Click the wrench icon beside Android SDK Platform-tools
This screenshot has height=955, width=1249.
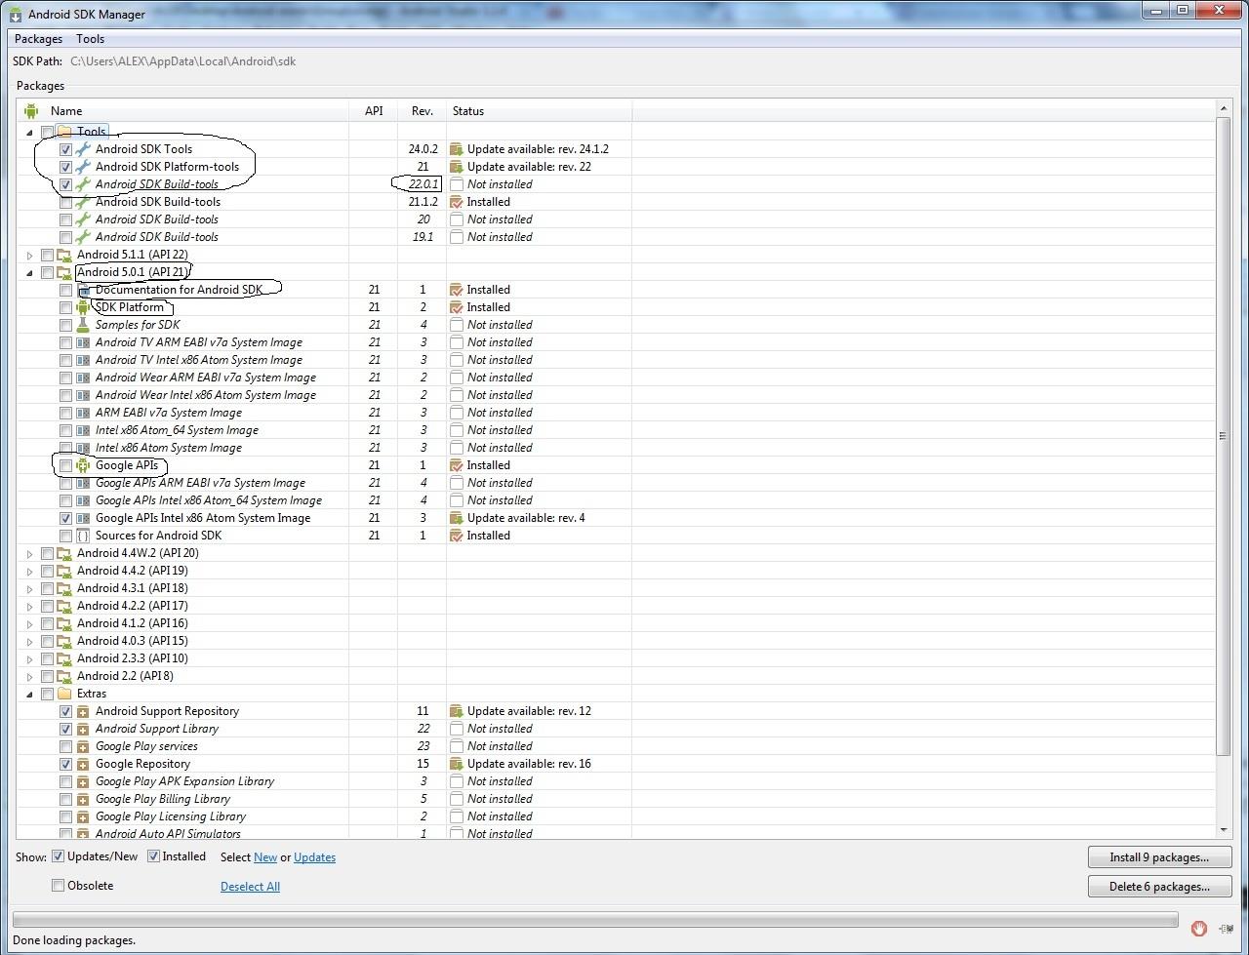[x=83, y=167]
